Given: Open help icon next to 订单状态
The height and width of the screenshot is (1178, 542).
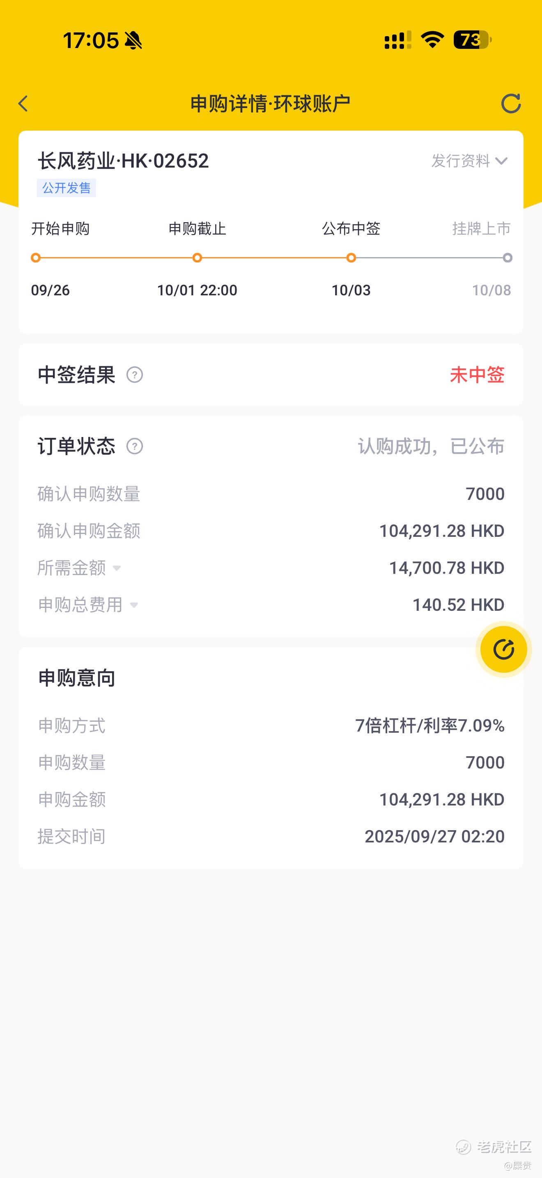Looking at the screenshot, I should click(135, 446).
